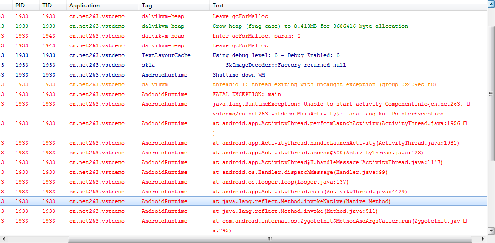Click the horizontal scrollbar thumb
495x243 pixels.
coord(270,239)
